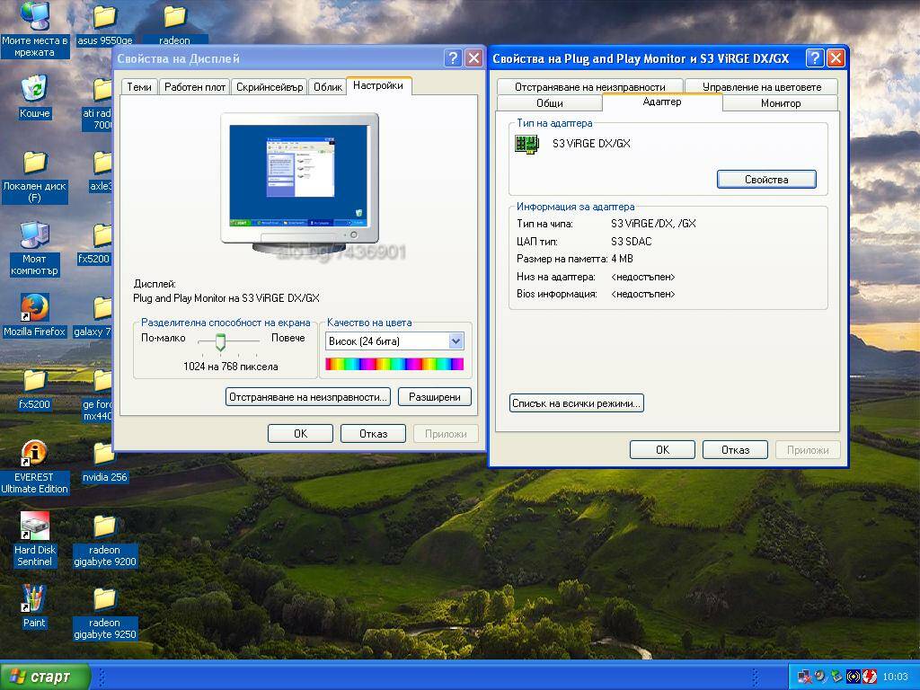This screenshot has height=690, width=920.
Task: Click the wireless signal tray icon
Action: [x=854, y=677]
